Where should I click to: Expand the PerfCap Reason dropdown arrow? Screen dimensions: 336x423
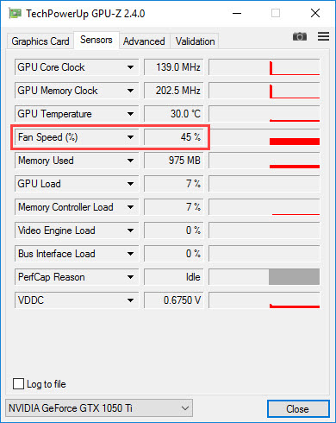(x=130, y=277)
